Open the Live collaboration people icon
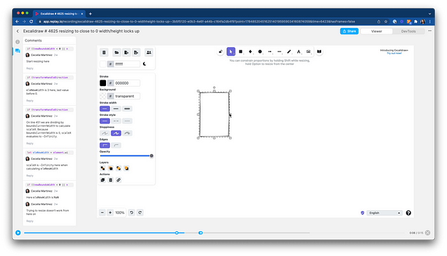This screenshot has width=447, height=256. (149, 52)
